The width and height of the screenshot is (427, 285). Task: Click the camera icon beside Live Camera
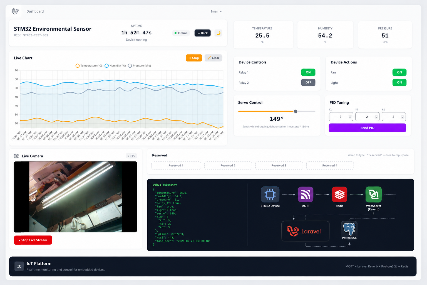(17, 156)
